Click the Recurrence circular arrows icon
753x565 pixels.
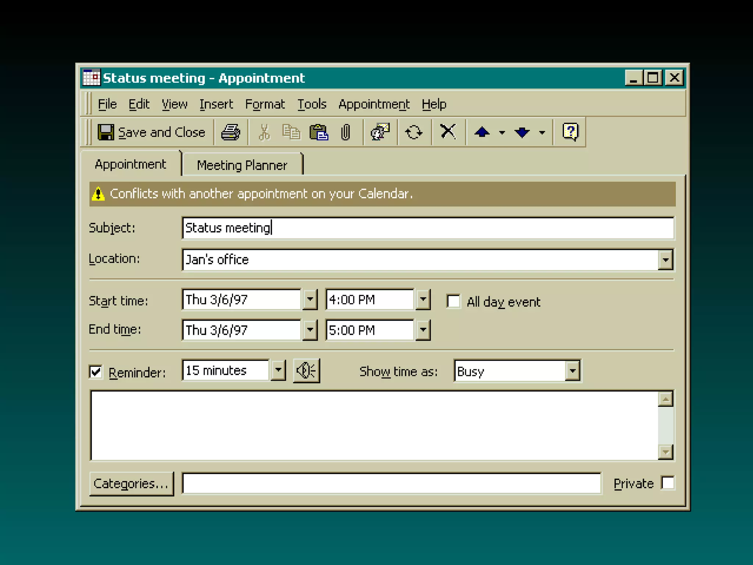[413, 132]
